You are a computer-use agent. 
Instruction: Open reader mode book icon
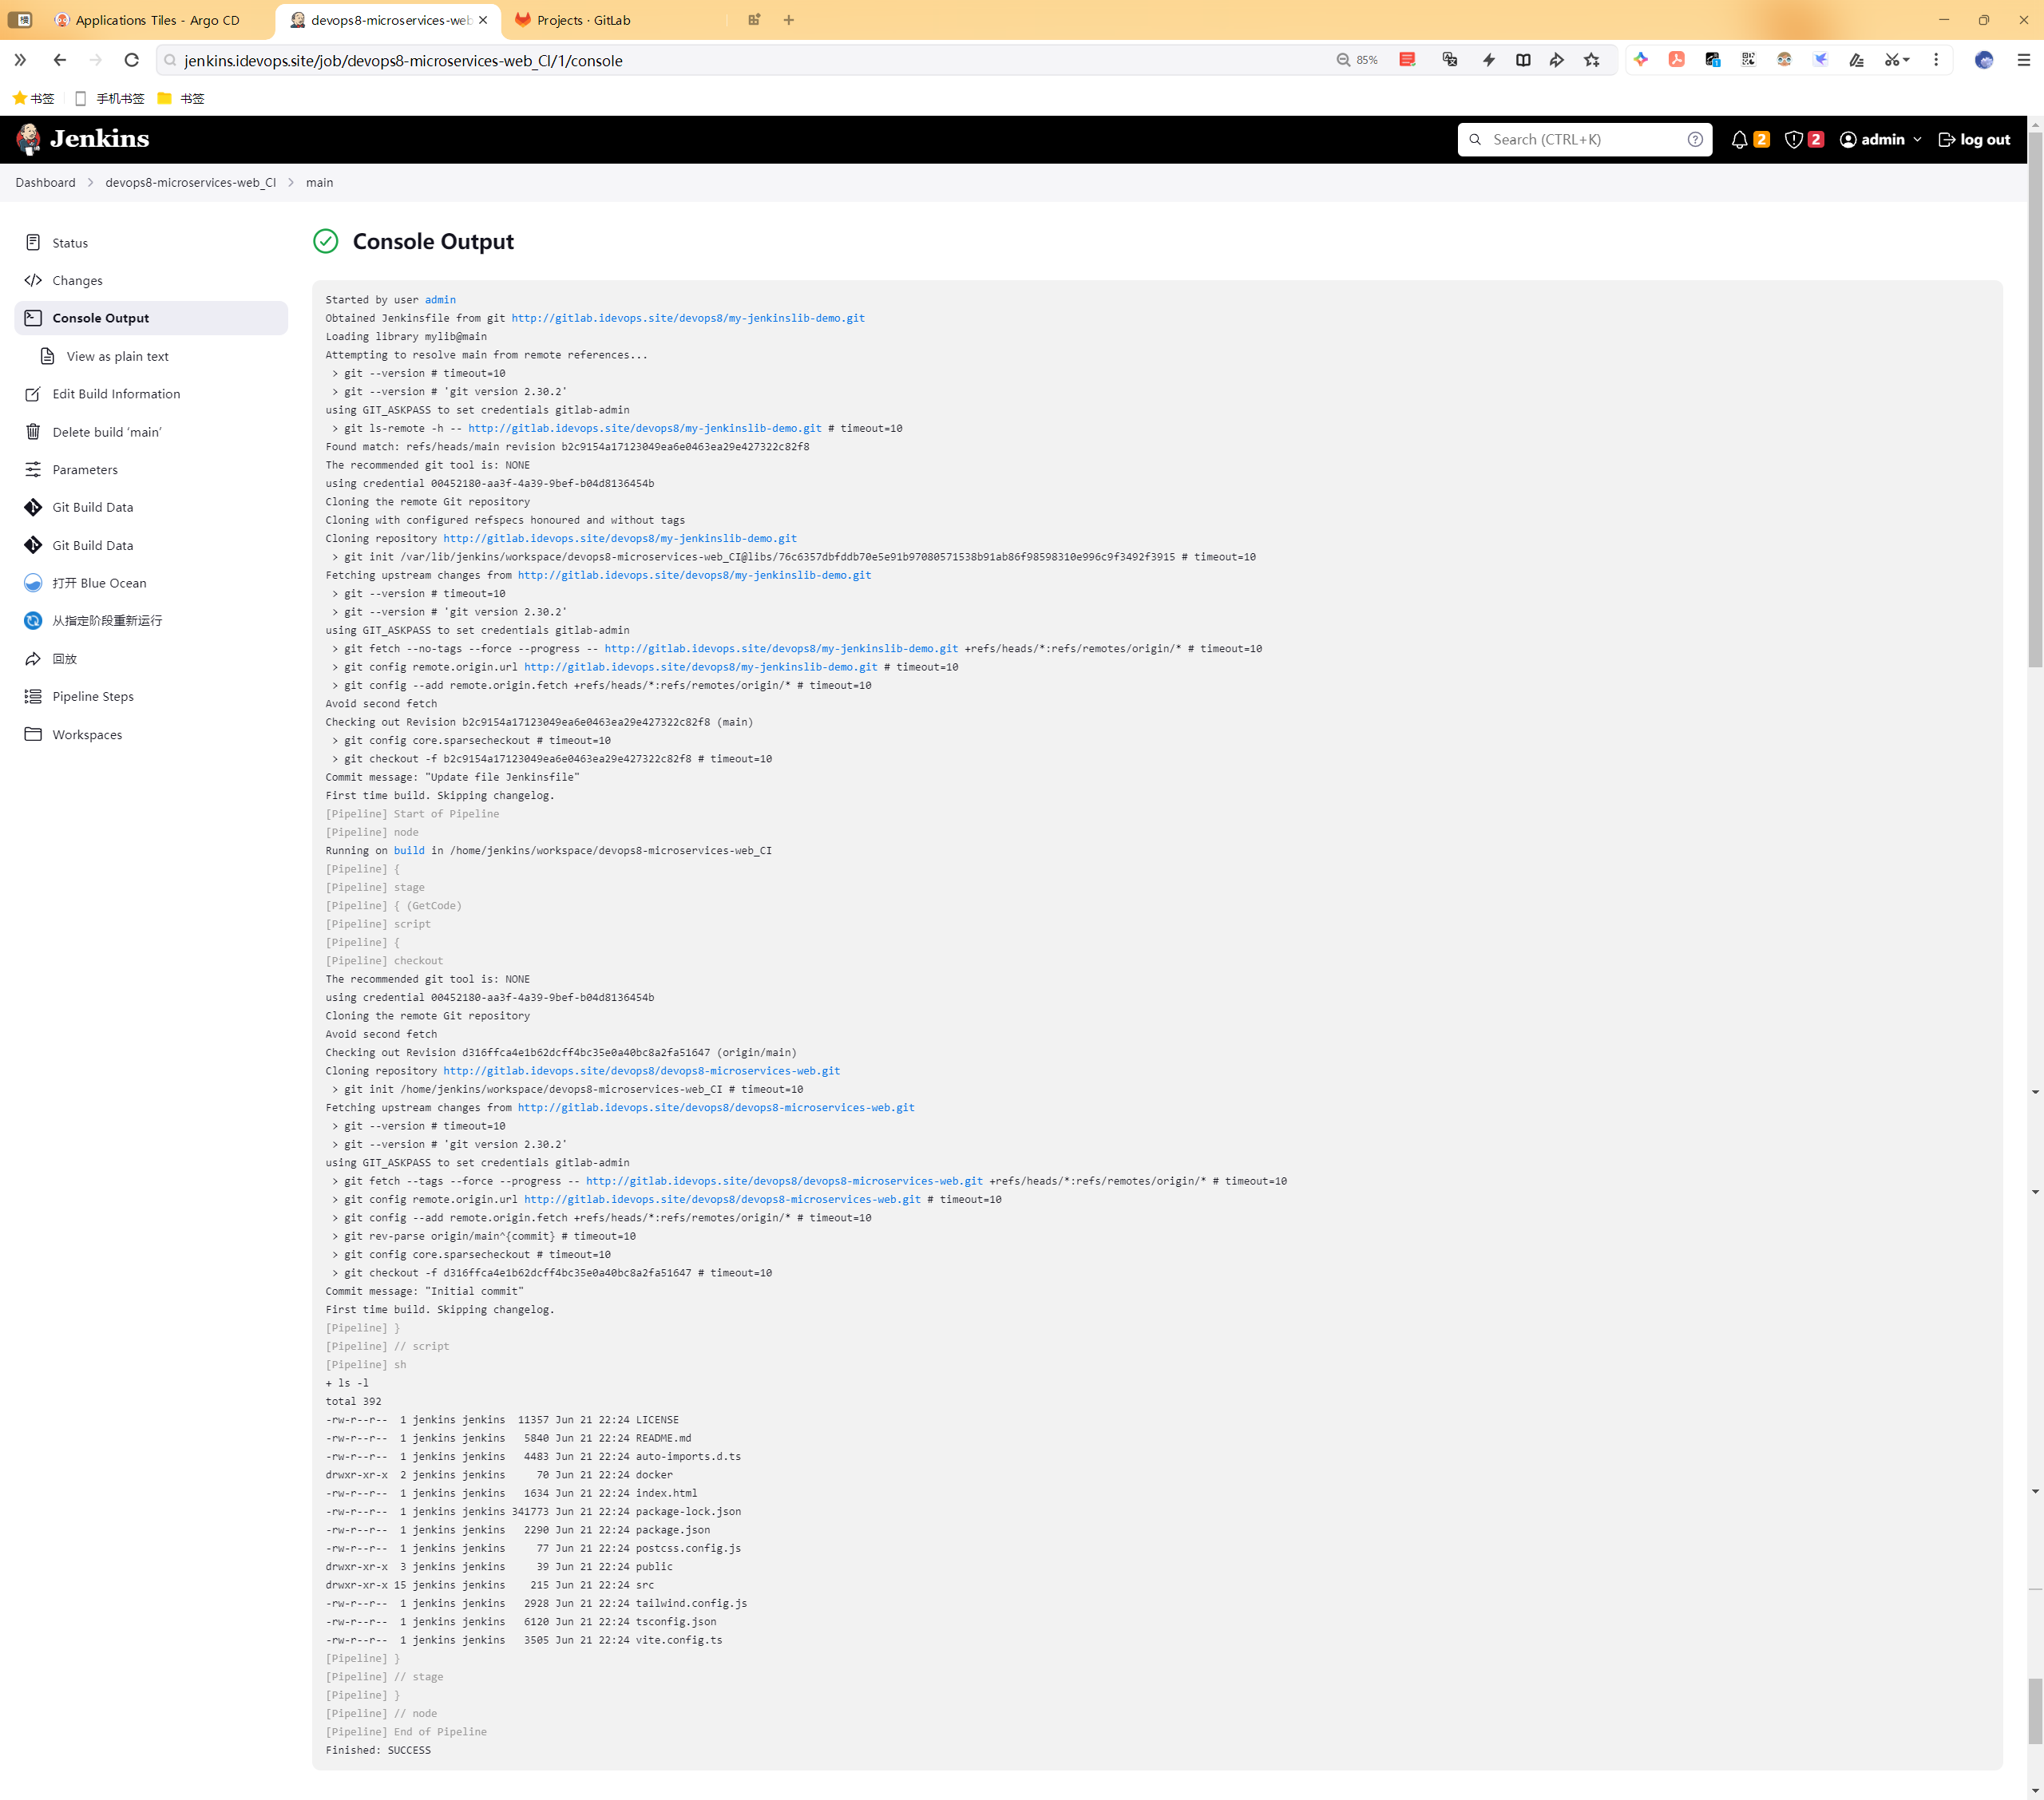point(1523,61)
